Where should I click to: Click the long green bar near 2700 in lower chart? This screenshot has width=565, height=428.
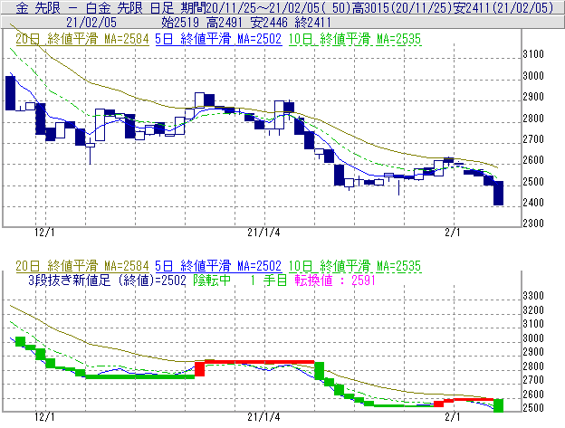[140, 376]
